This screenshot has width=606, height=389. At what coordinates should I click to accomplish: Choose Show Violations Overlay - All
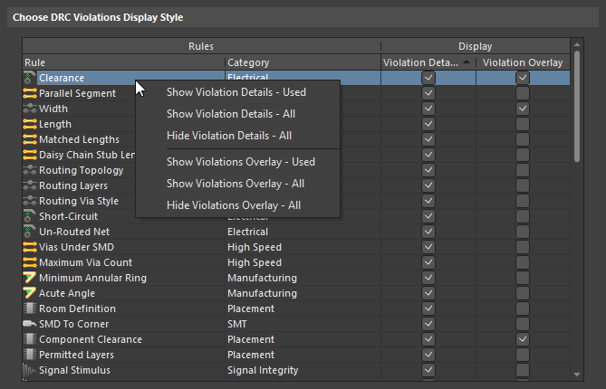pos(237,184)
